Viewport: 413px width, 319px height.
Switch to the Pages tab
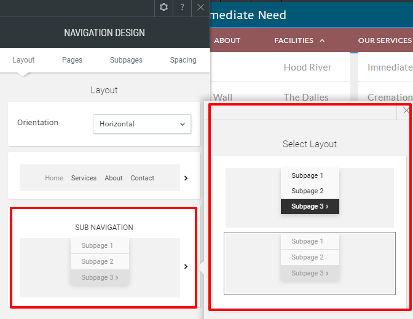[x=72, y=60]
